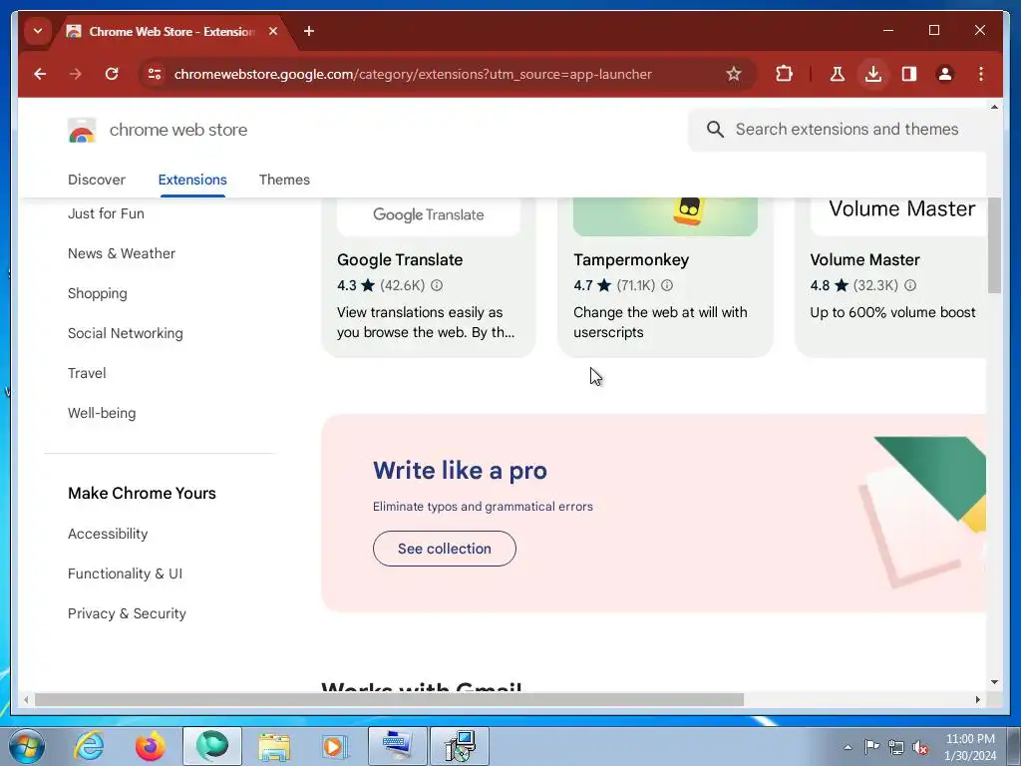Open the Well-being category
Viewport: 1021px width, 766px height.
tap(103, 413)
